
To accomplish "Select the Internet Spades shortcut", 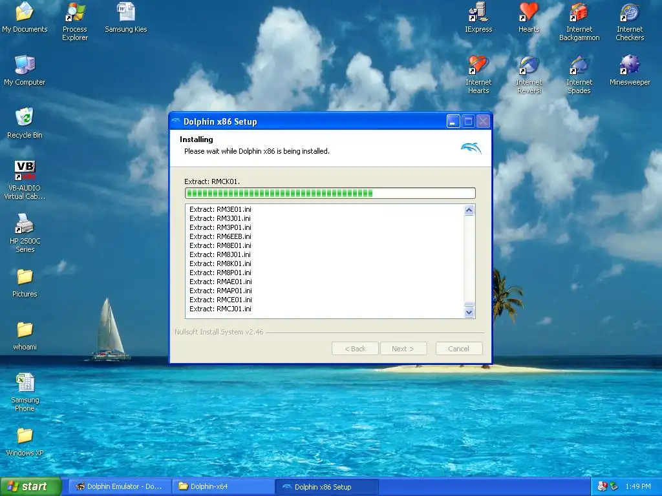I will [579, 75].
